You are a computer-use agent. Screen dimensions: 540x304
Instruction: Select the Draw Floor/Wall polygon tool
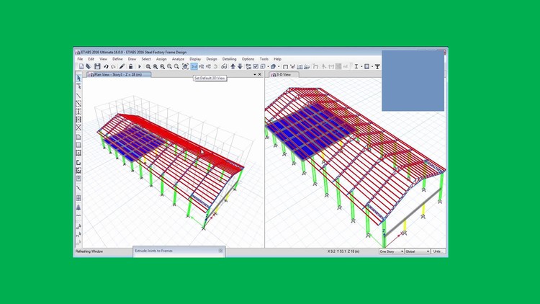pos(78,137)
